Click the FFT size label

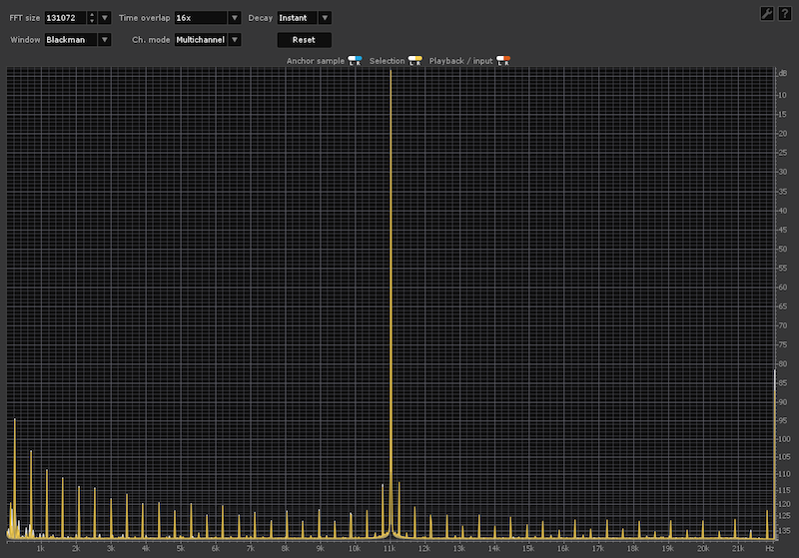click(24, 18)
